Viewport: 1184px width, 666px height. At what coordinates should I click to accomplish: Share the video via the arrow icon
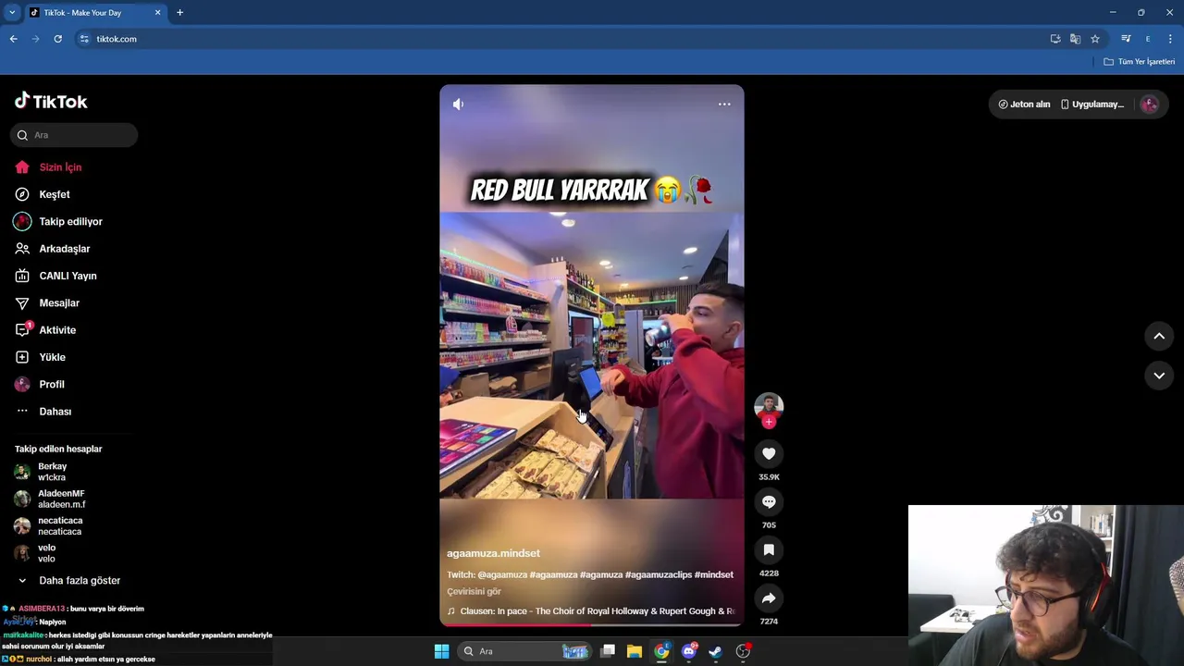pos(769,598)
